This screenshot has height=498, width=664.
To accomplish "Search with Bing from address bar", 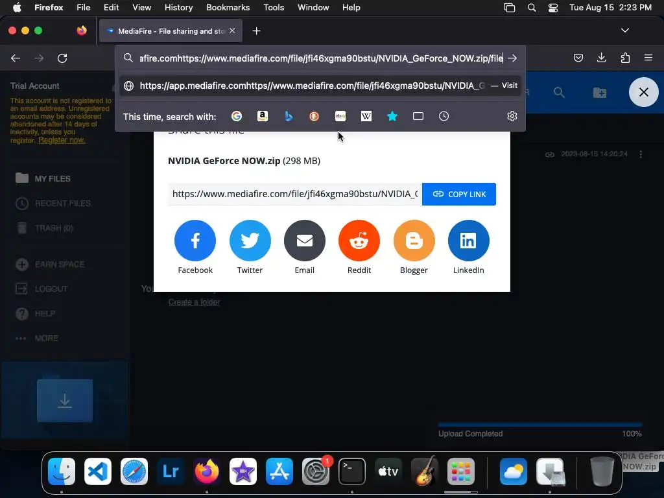I will pos(289,116).
